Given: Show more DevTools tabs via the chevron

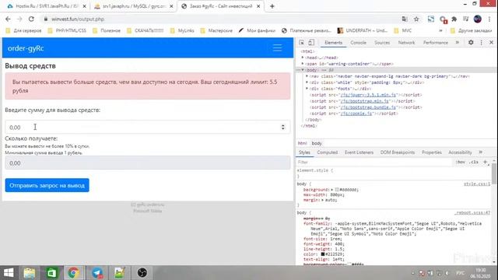Looking at the screenshot, I should tap(458, 42).
